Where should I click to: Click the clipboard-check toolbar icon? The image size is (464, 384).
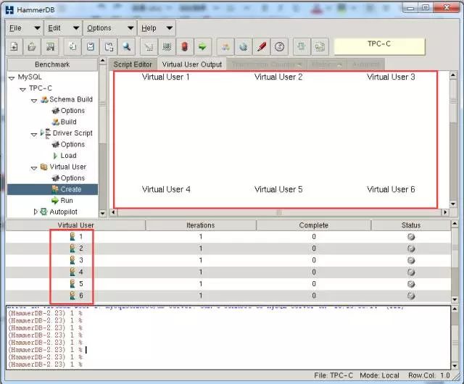(x=91, y=47)
